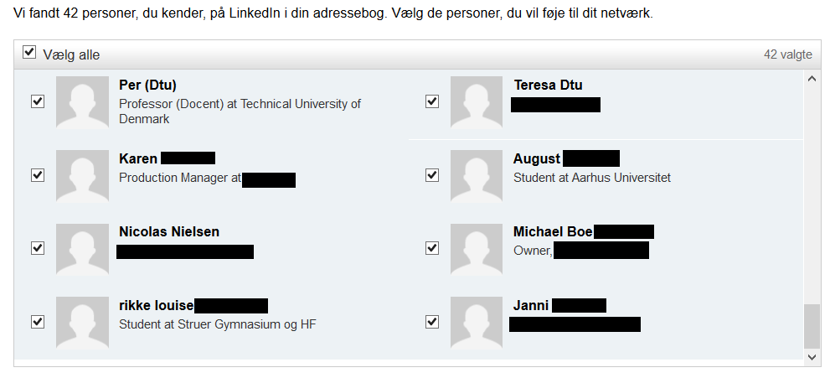
Task: Untick Karen's selection checkbox
Action: click(x=37, y=175)
